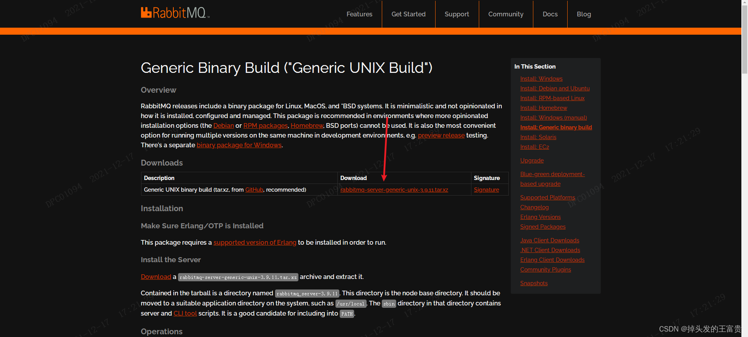
Task: Open Install: RPM-based Linux in the sidebar
Action: click(x=552, y=98)
